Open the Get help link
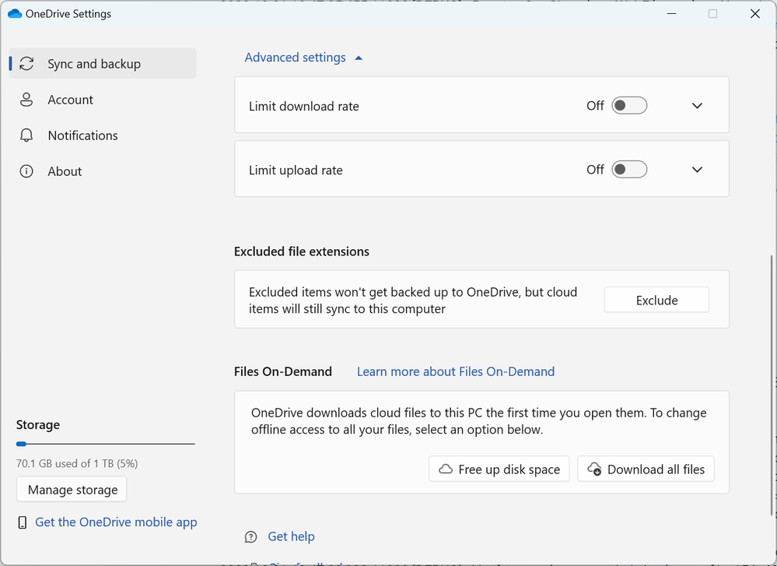Image resolution: width=777 pixels, height=566 pixels. coord(292,536)
